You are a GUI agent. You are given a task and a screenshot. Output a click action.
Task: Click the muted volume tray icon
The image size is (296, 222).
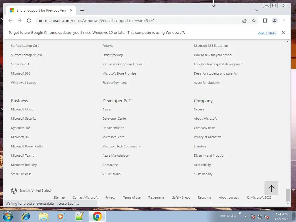pyautogui.click(x=267, y=217)
